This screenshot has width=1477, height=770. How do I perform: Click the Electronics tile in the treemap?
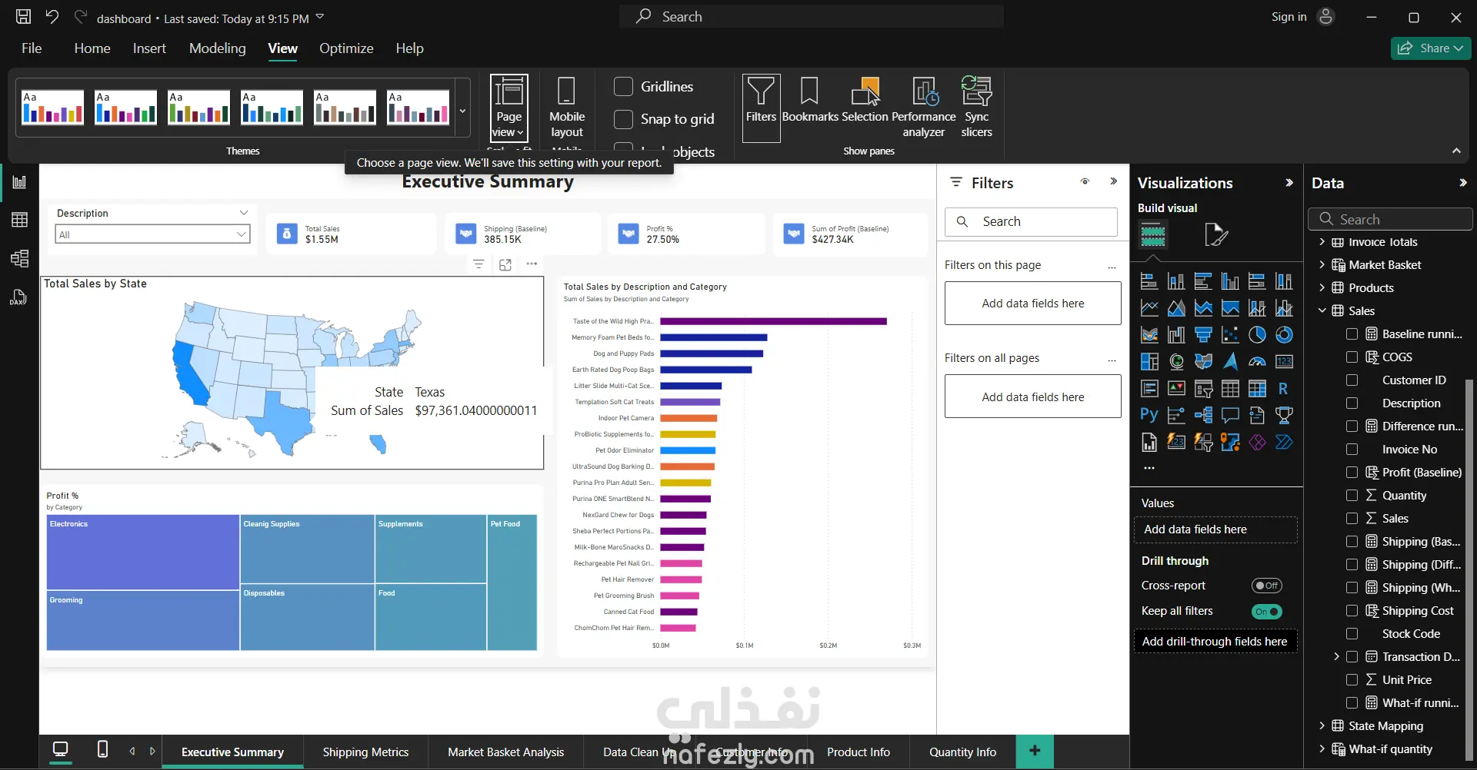[x=143, y=553]
